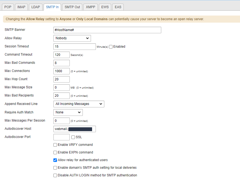Viewport: 240px width, 187px height.
Task: Toggle Enable EXPN command checkbox
Action: [x=55, y=152]
